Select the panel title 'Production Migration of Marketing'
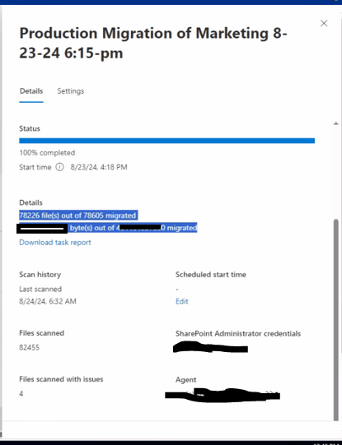 (x=153, y=43)
